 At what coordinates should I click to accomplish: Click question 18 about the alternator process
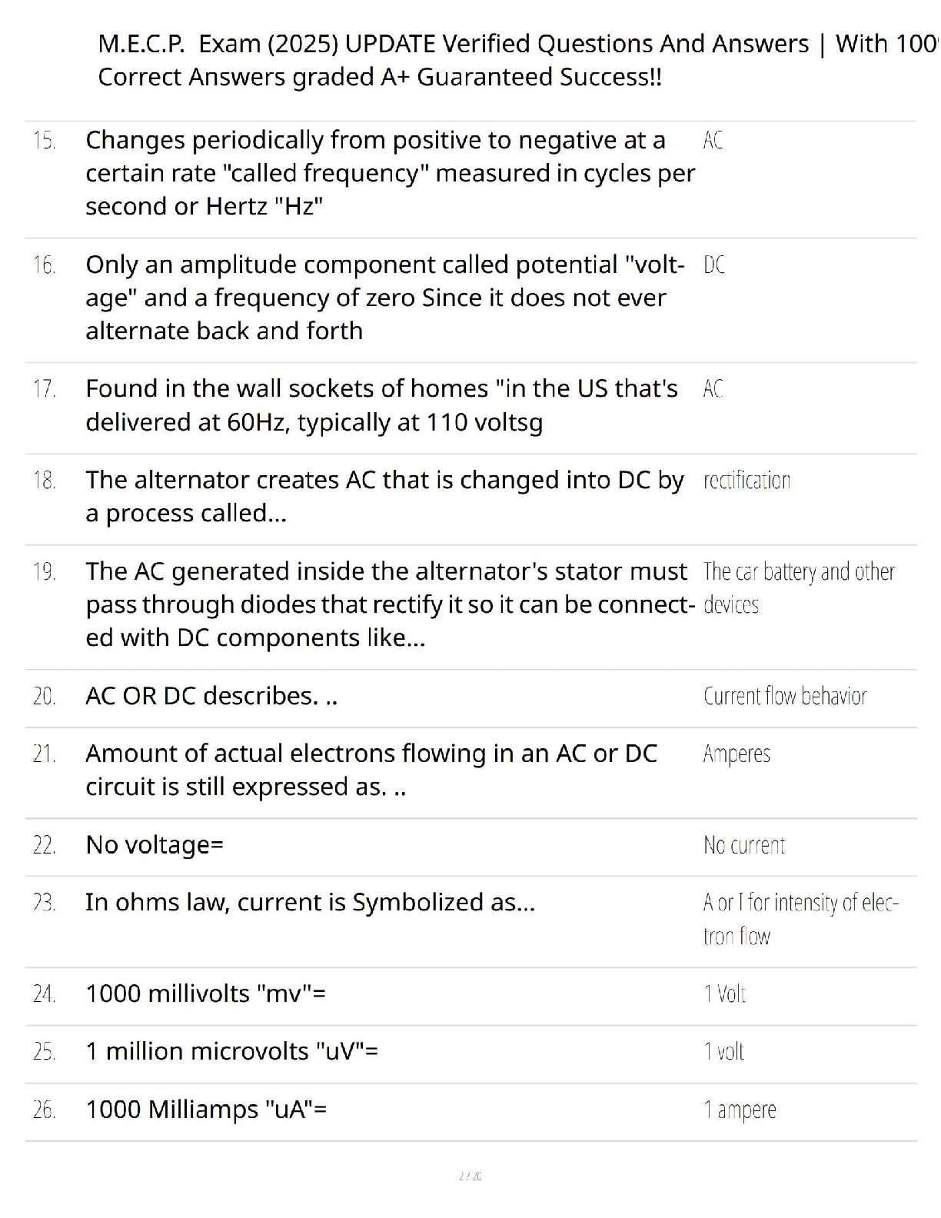point(384,496)
